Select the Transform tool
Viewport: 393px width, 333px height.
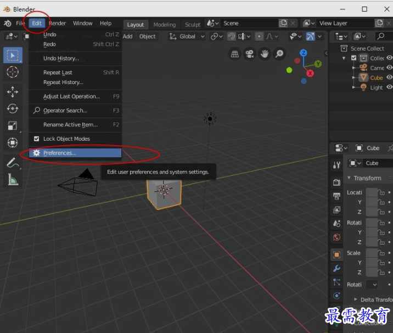[13, 143]
